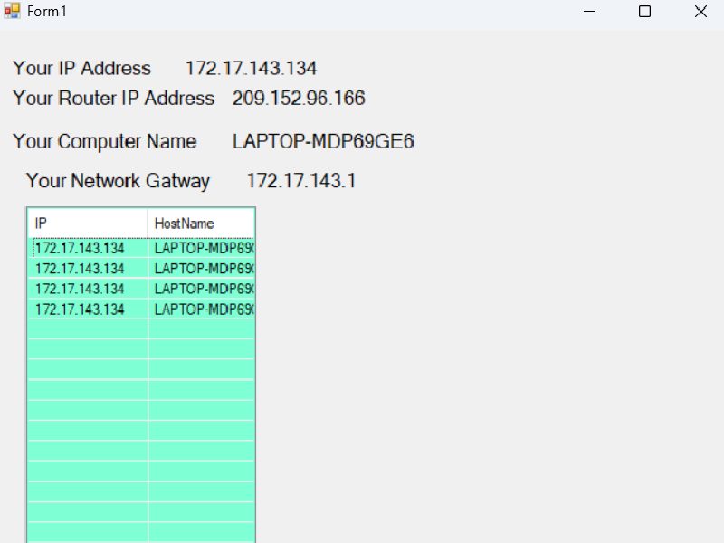Click the router IP value 209.152.96.166

point(299,99)
